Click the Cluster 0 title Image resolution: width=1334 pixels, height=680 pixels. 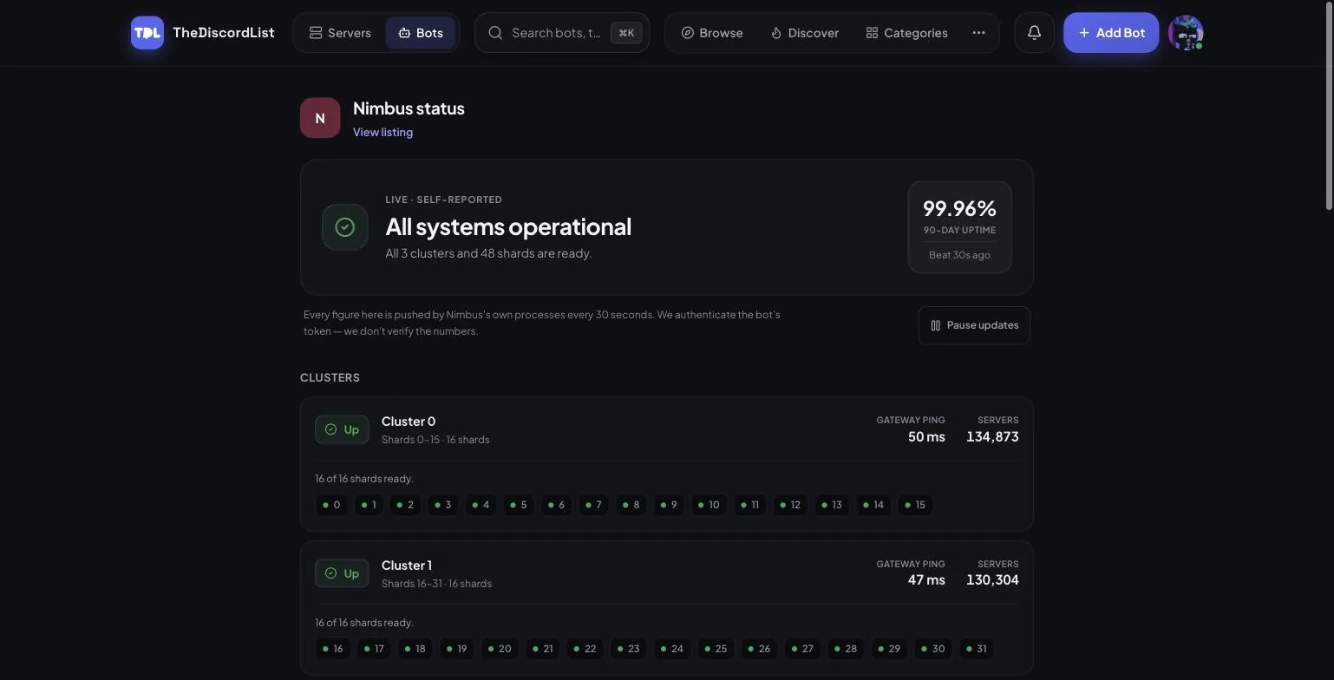point(409,422)
